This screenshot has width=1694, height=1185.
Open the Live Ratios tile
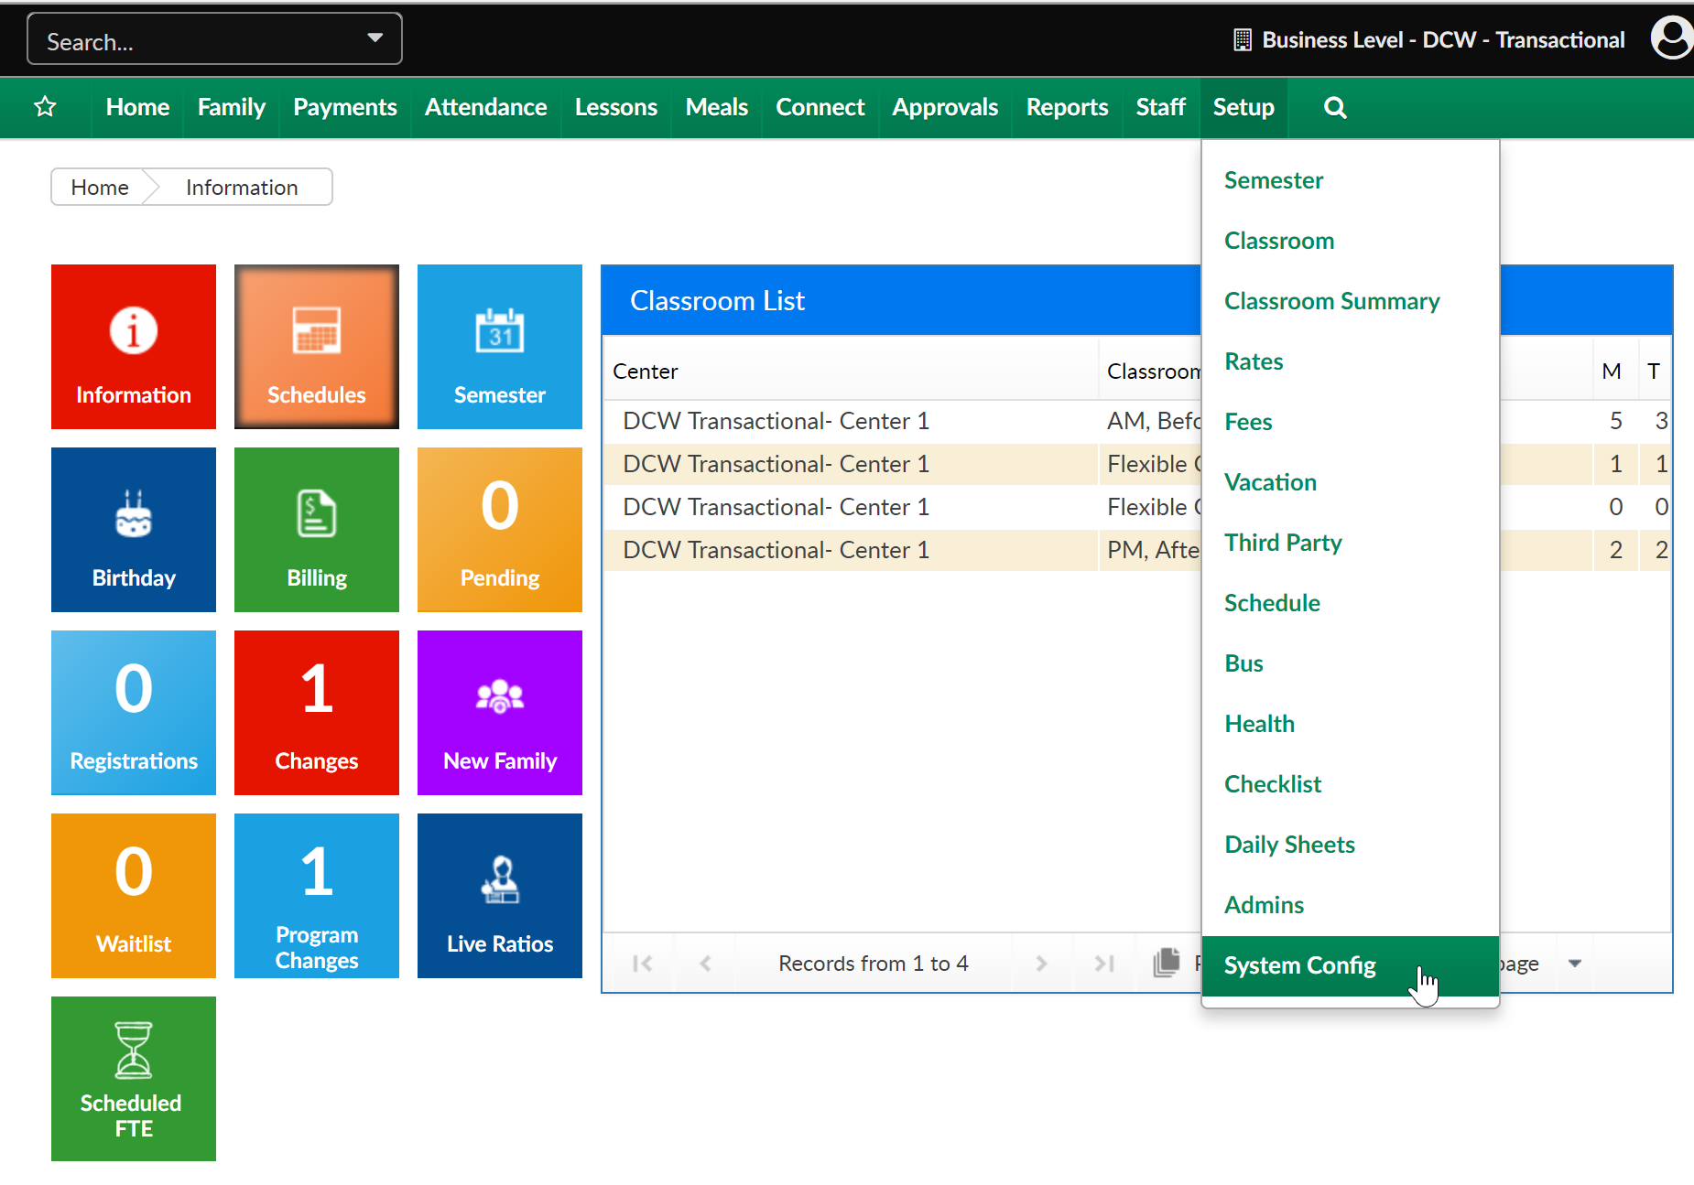coord(500,896)
